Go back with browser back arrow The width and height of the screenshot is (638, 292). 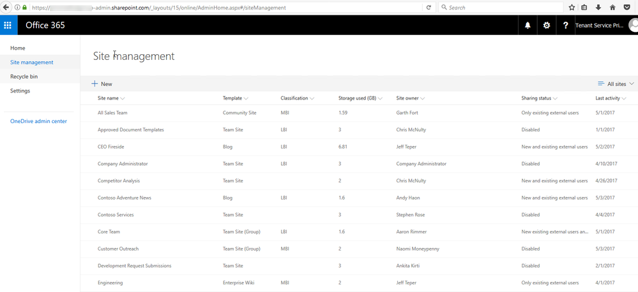pyautogui.click(x=6, y=7)
